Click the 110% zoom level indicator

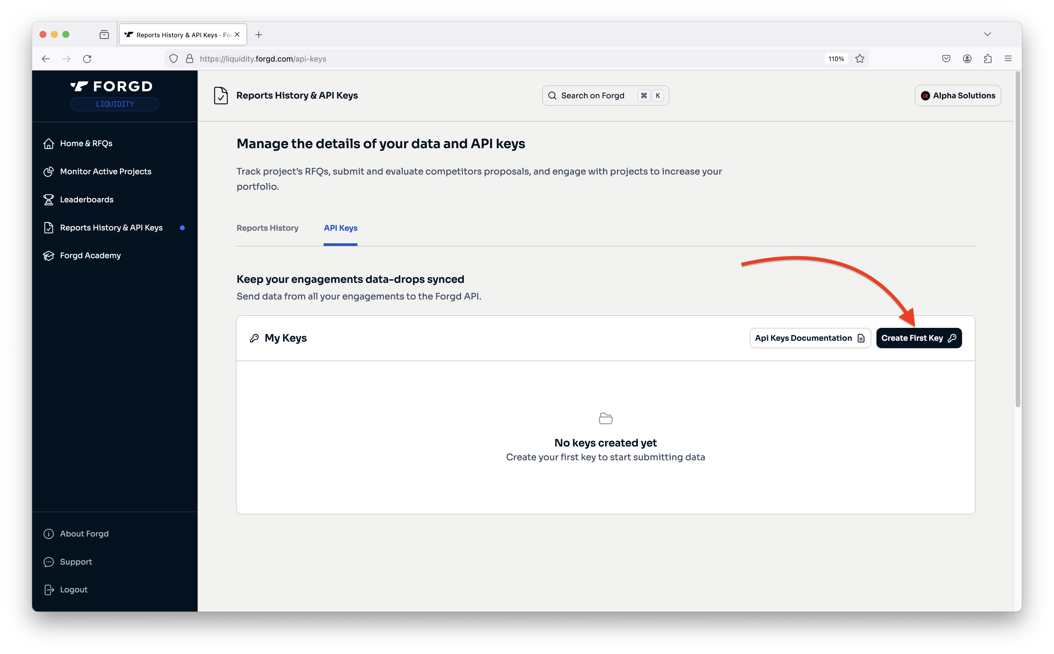836,59
